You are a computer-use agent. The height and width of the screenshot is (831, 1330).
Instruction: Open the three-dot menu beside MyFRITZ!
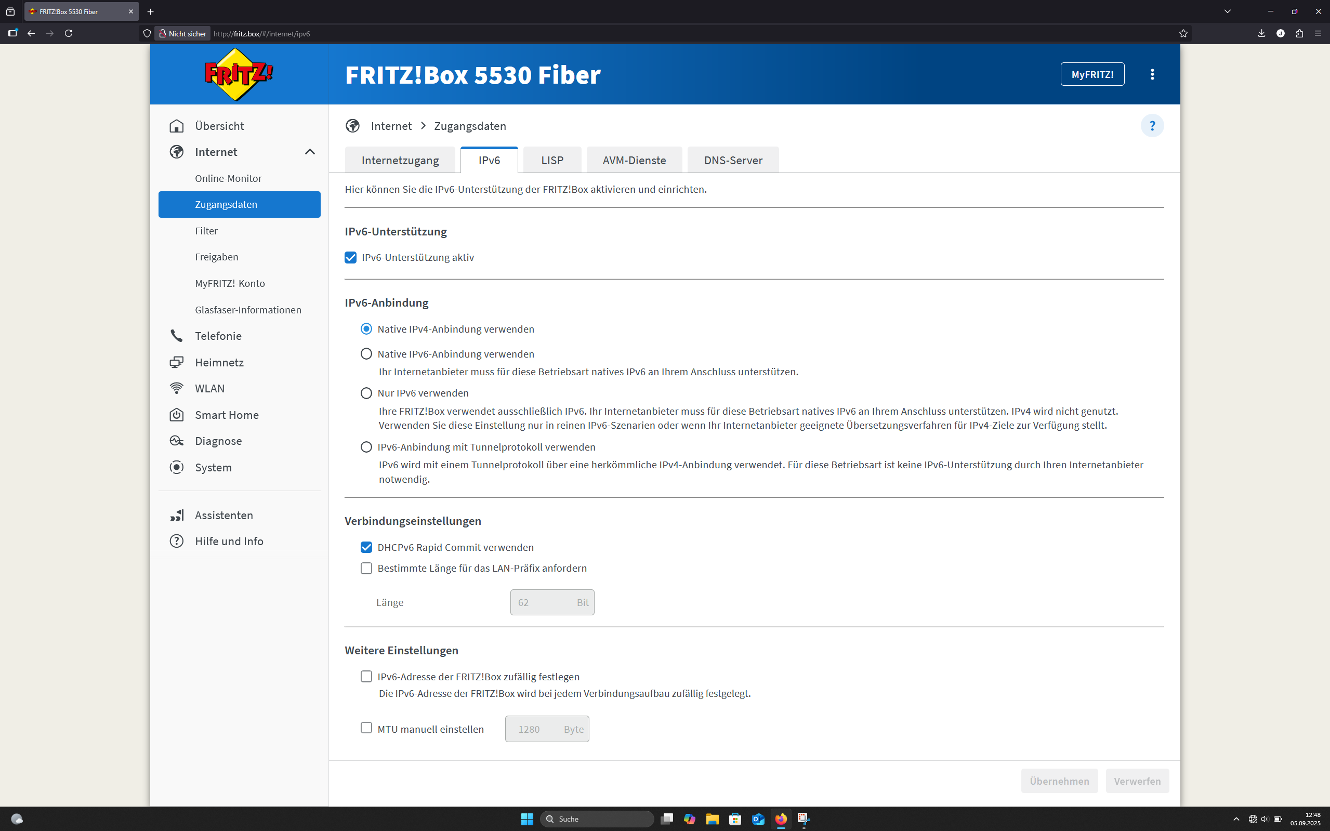coord(1152,74)
